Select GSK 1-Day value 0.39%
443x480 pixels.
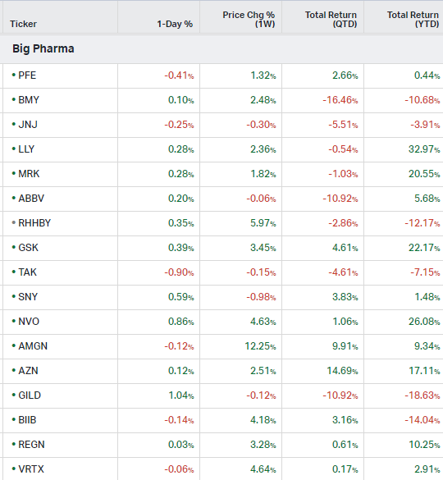(181, 248)
